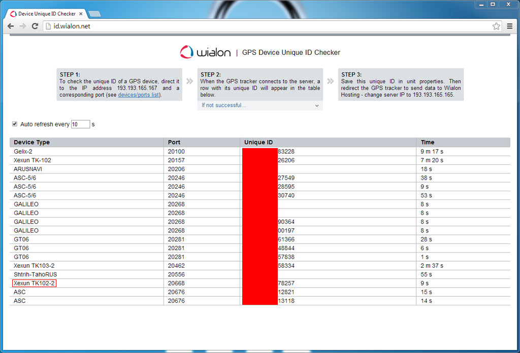This screenshot has width=520, height=353.
Task: Click the unique ID ending in 58334
Action: tap(286, 266)
